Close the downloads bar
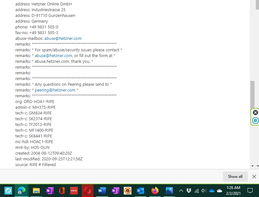The image size is (259, 197). [x=254, y=177]
